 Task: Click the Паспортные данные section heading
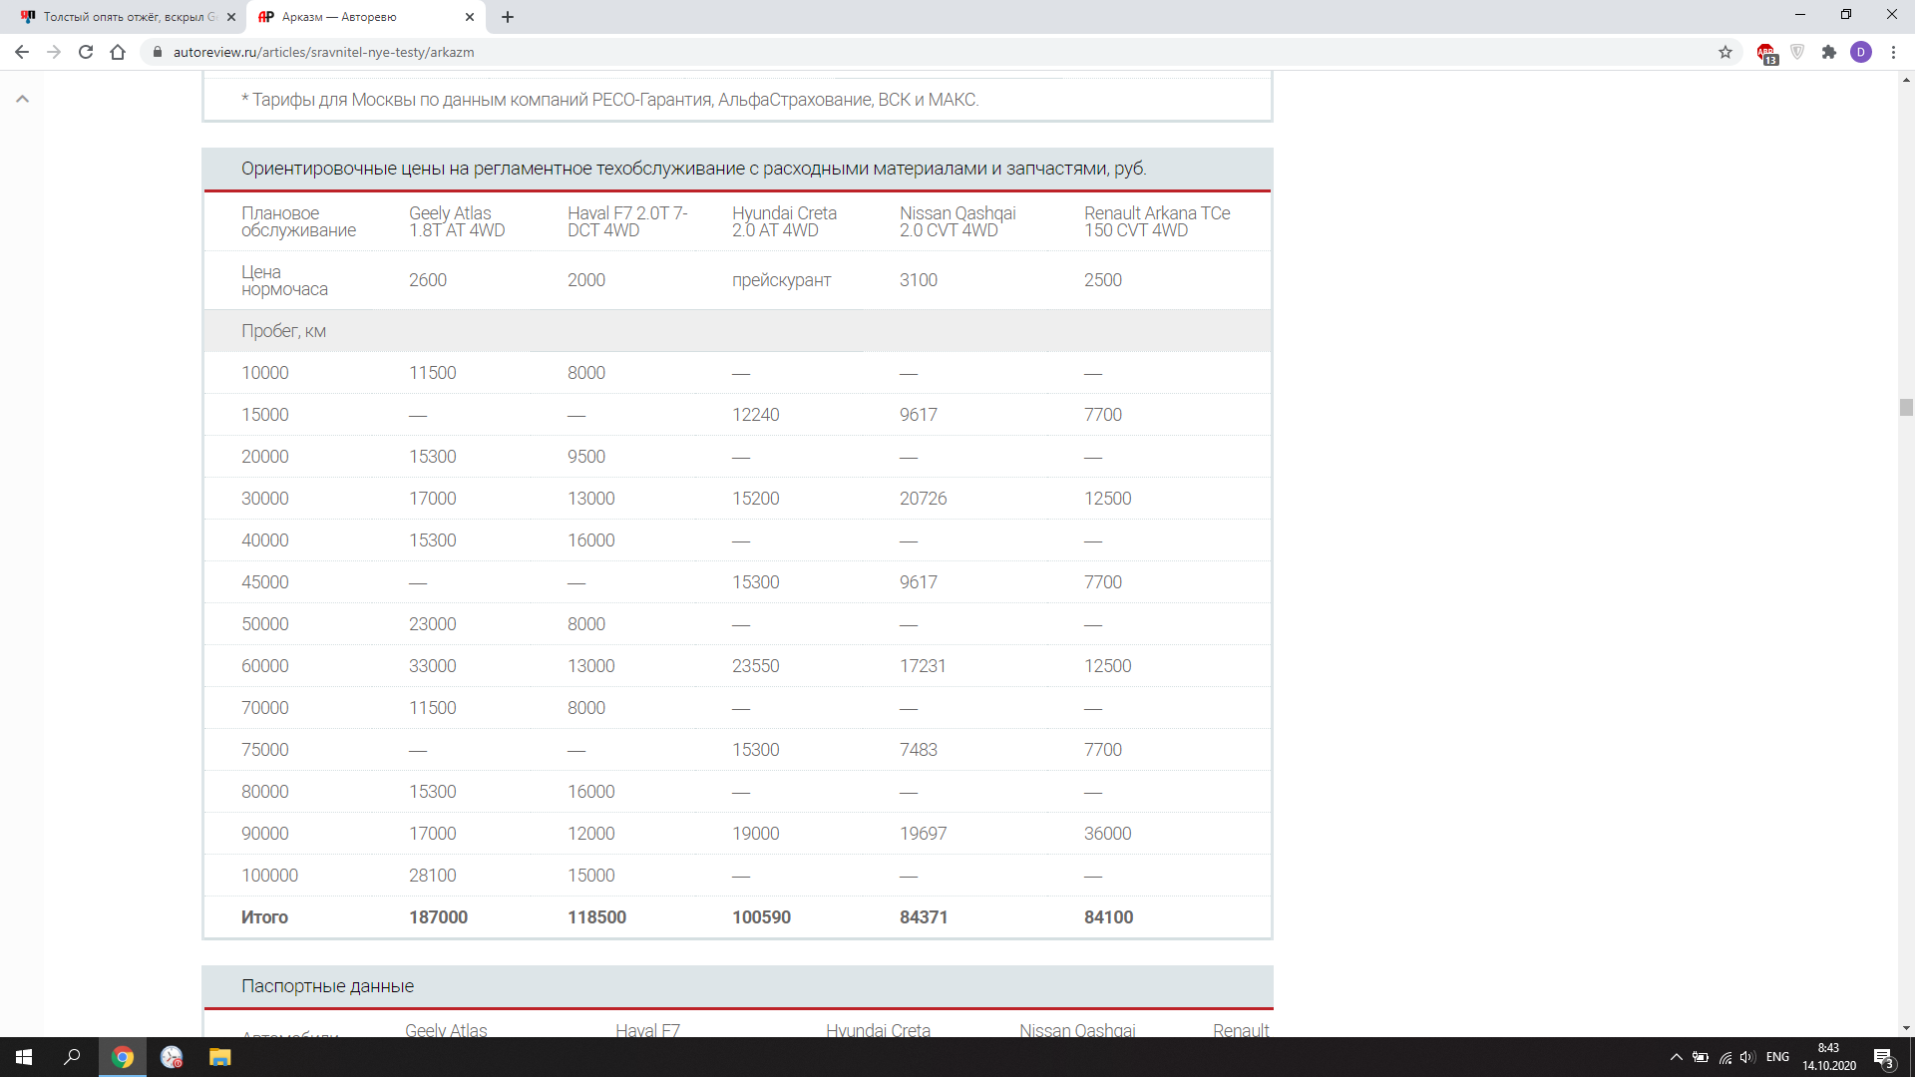327,986
